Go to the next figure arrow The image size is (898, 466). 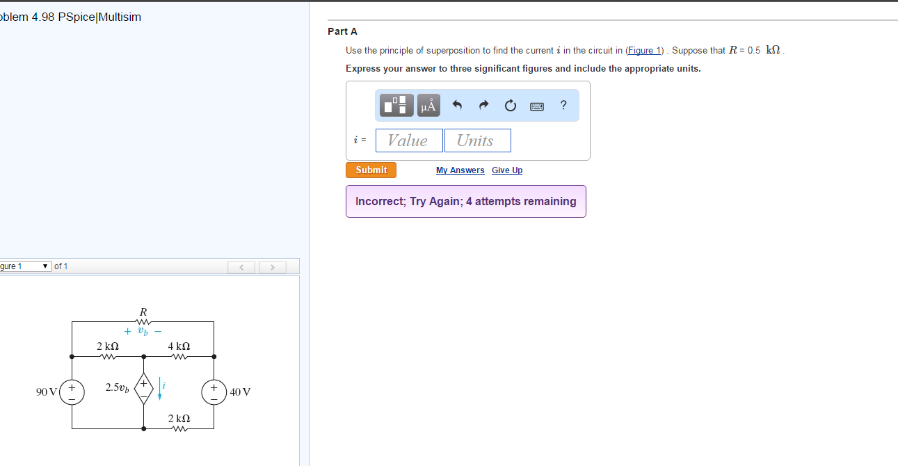pos(273,267)
